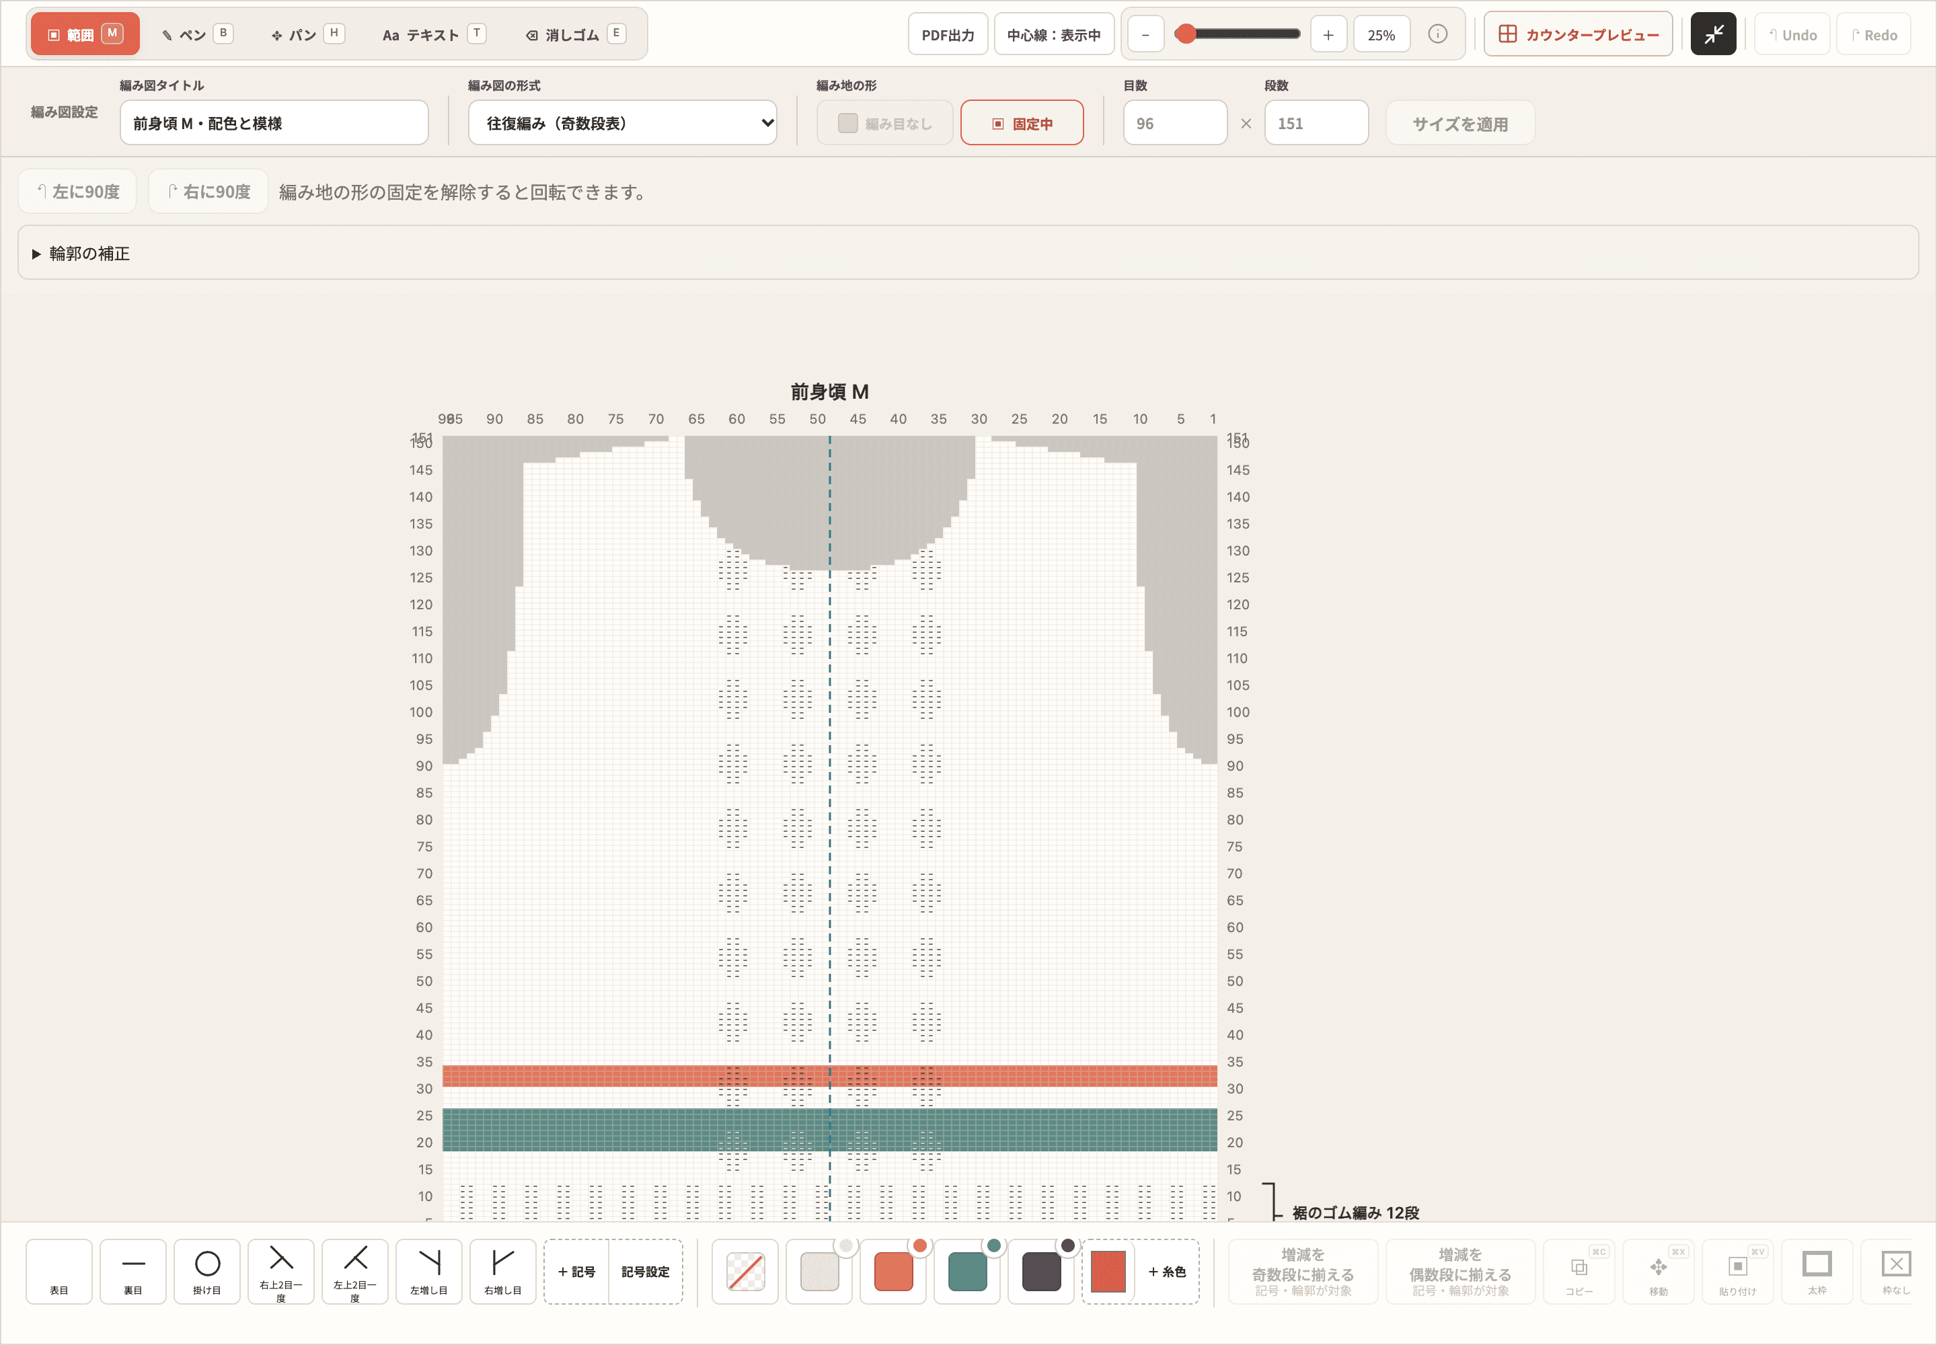Image resolution: width=1937 pixels, height=1345 pixels.
Task: Select the 掛け目 yarn over symbol
Action: (207, 1272)
